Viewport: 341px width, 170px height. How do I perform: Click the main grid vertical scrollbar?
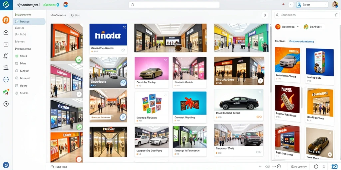[270, 58]
